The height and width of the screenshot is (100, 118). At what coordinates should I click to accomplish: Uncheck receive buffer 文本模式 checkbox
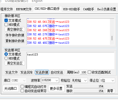coord(6,20)
